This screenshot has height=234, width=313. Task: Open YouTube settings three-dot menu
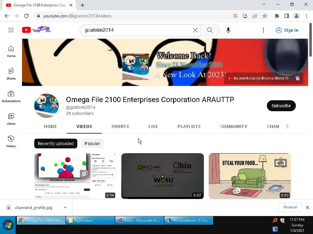(263, 30)
